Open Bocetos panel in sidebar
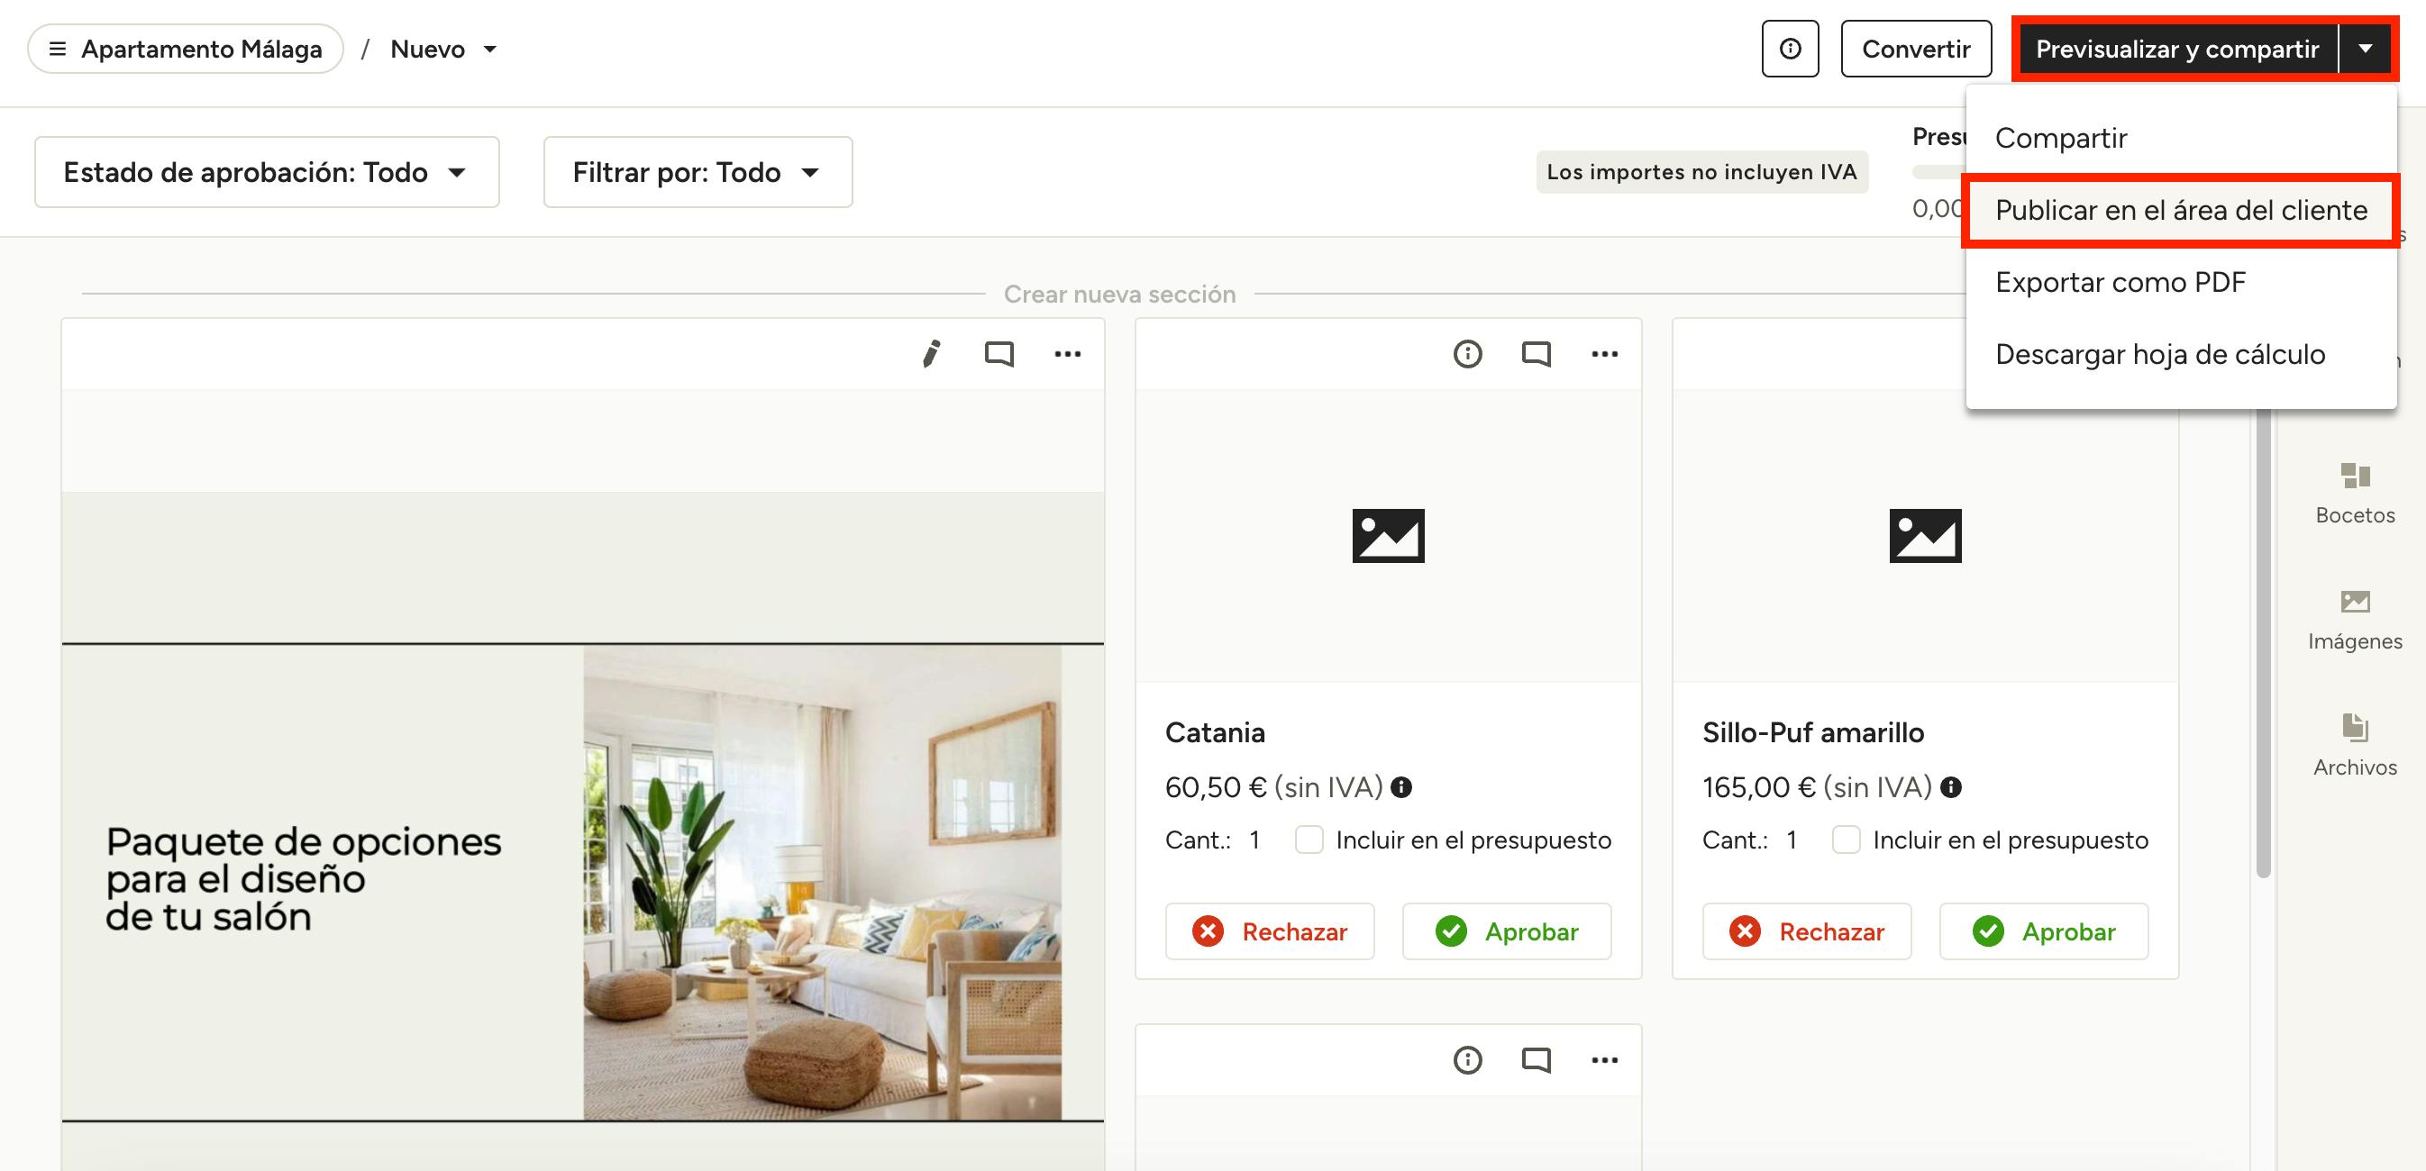Screen dimensions: 2426x1171 [x=2355, y=493]
